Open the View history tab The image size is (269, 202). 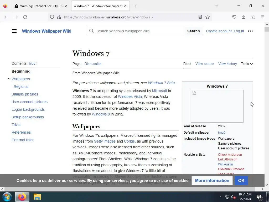pyautogui.click(x=227, y=64)
